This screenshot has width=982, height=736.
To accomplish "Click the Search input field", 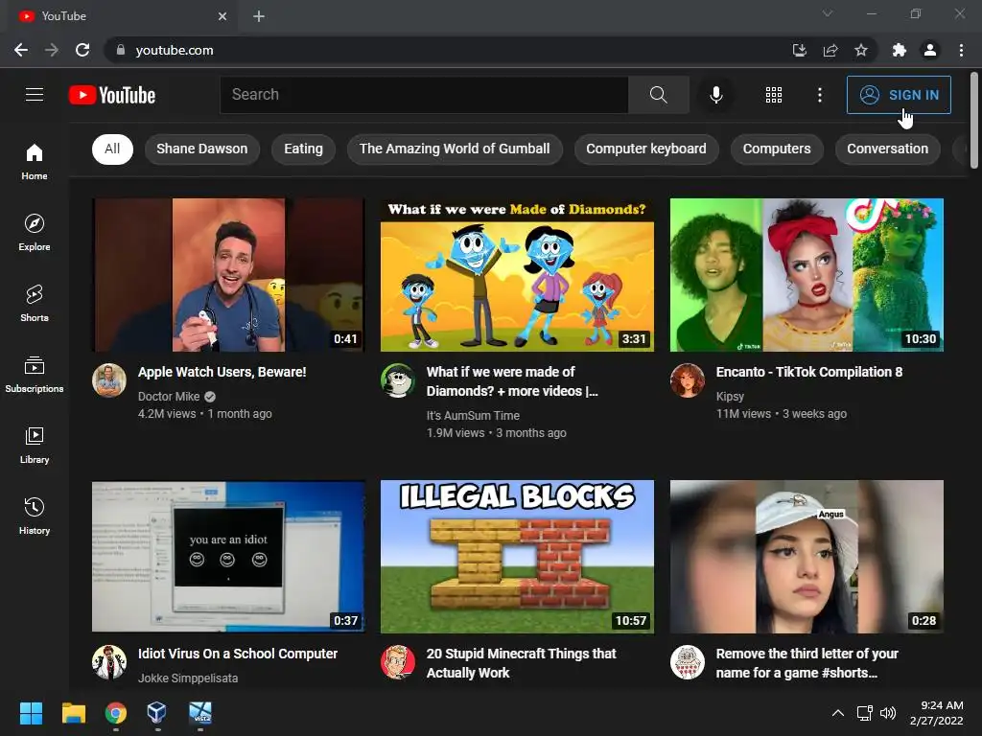I will 424,95.
